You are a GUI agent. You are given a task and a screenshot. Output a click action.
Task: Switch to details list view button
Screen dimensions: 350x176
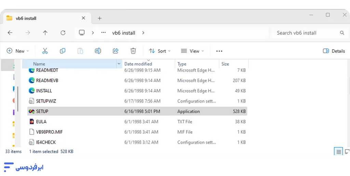(x=339, y=152)
